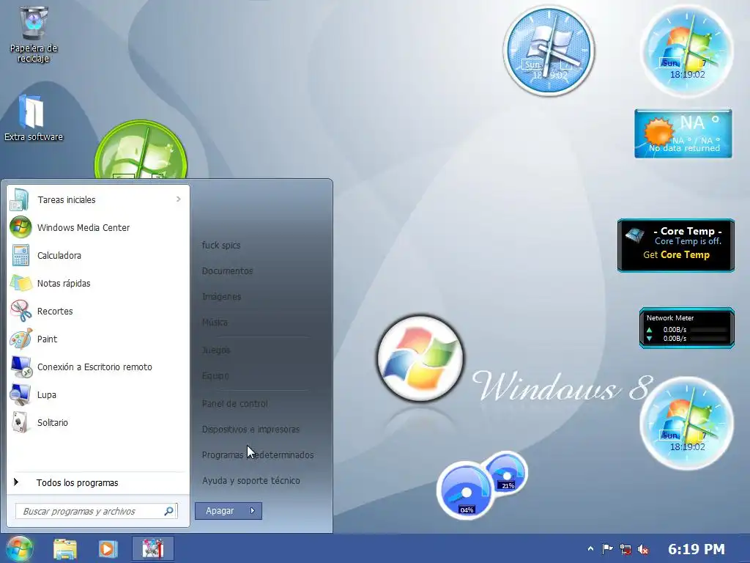Open Dispositivos e impresoras
This screenshot has height=563, width=750.
(250, 430)
